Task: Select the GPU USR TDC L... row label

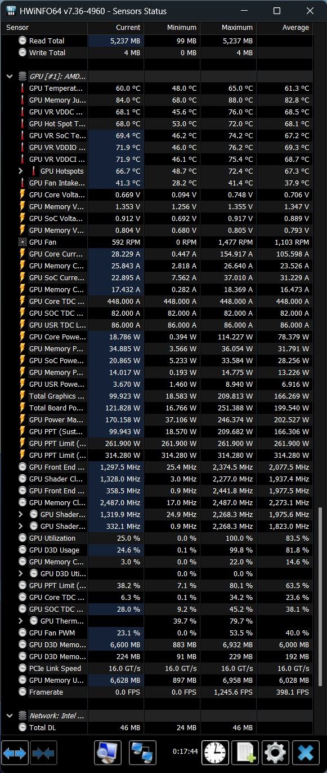Action: tap(57, 325)
